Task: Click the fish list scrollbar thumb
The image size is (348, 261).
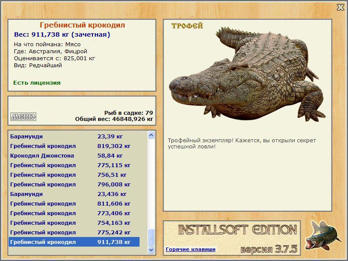Action: 151,237
